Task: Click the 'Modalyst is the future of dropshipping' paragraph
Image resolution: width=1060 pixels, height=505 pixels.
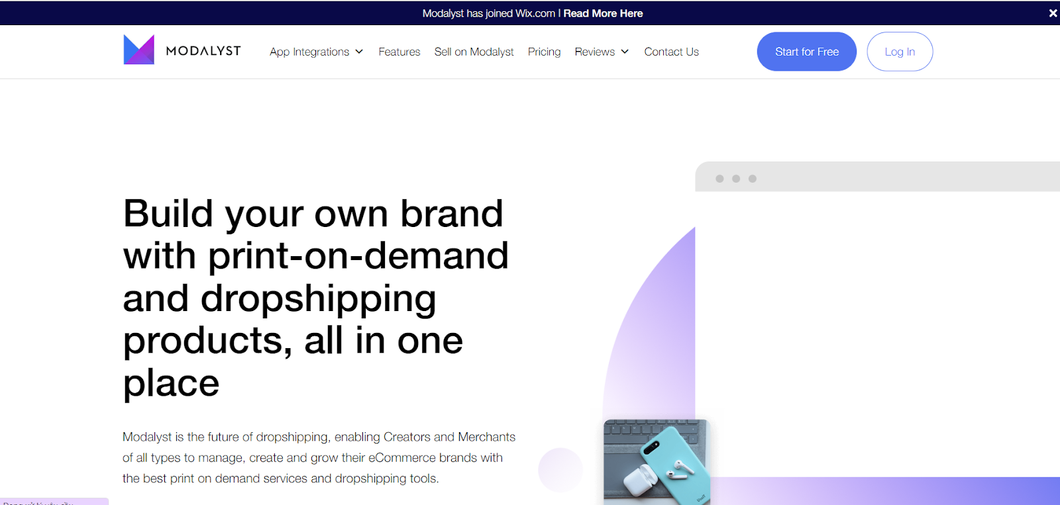Action: (x=319, y=457)
